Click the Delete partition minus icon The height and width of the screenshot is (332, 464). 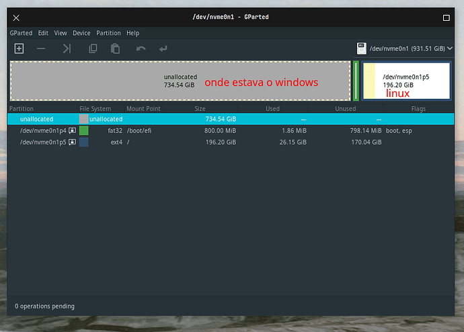click(x=41, y=48)
